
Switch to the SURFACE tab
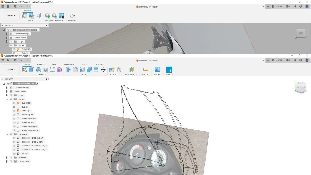pyautogui.click(x=41, y=65)
